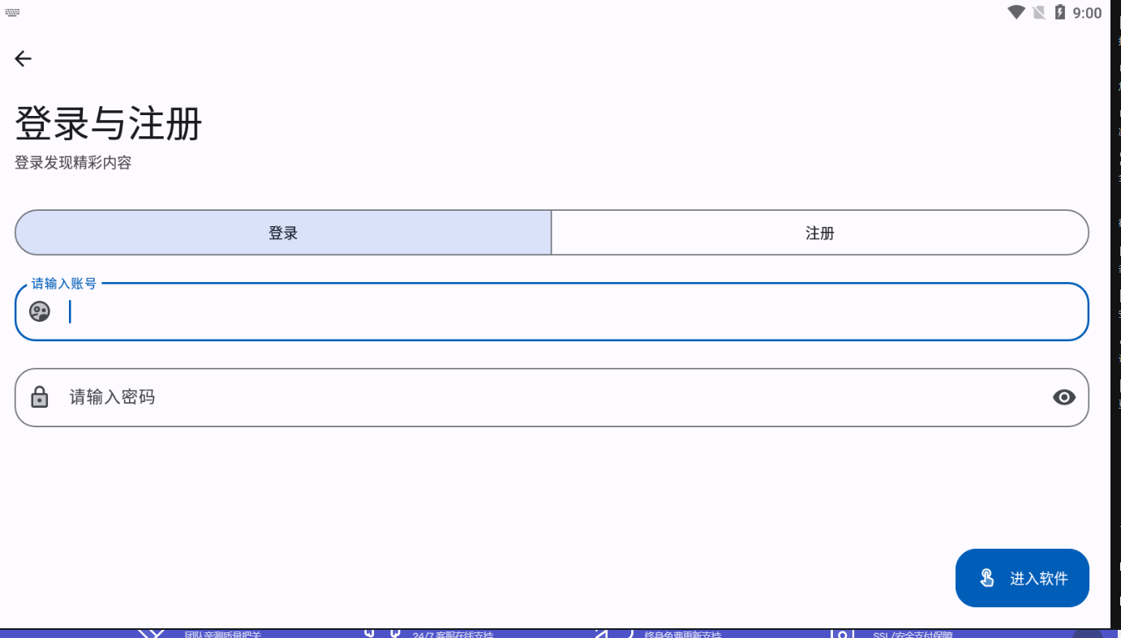The height and width of the screenshot is (638, 1121).
Task: Click the lock icon beside SSL/安全支付保障
Action: (841, 633)
